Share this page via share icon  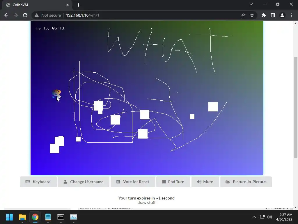click(243, 15)
